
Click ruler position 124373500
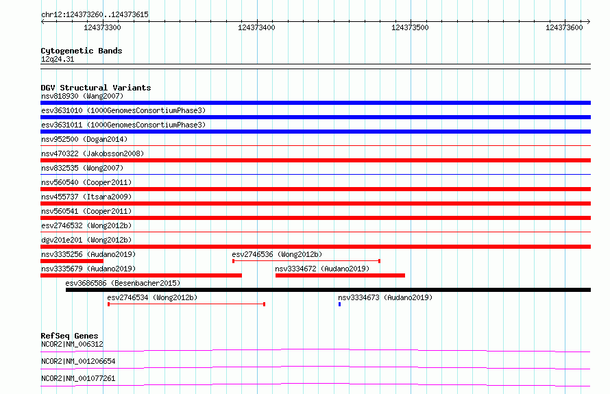click(x=410, y=27)
